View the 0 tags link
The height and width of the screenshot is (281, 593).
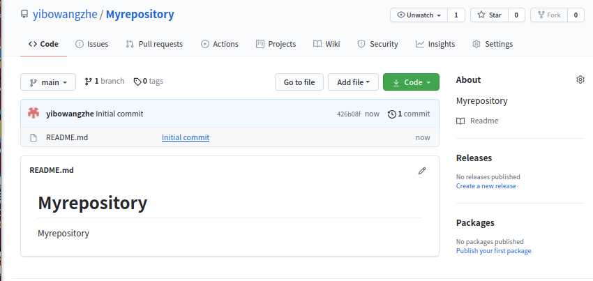point(149,82)
